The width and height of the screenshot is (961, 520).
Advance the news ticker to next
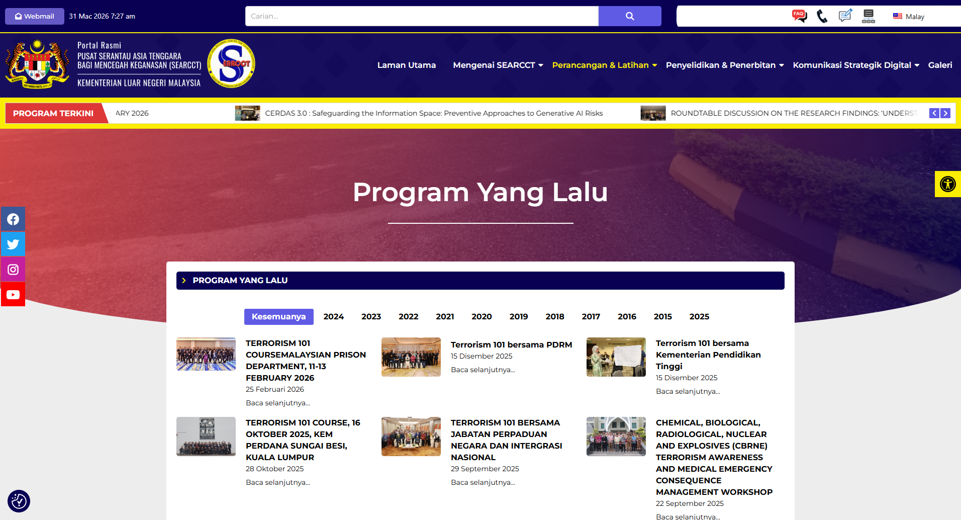(x=945, y=113)
